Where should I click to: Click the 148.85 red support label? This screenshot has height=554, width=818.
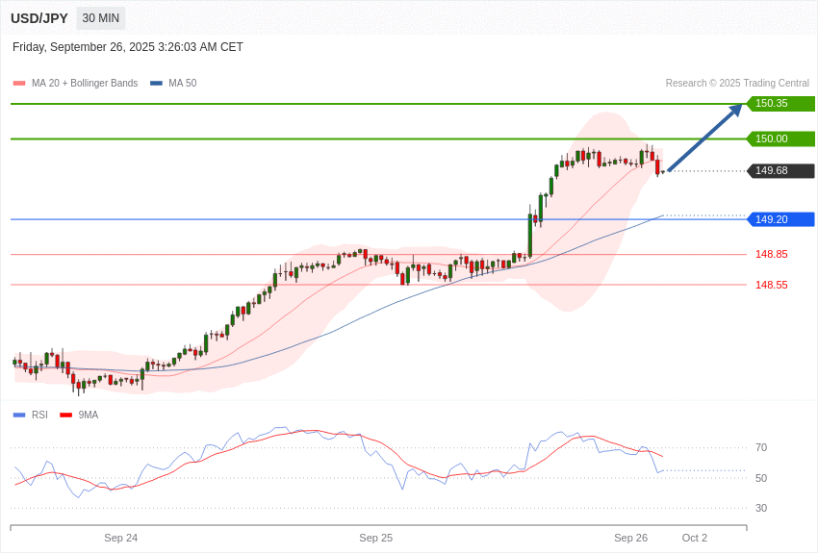point(771,254)
